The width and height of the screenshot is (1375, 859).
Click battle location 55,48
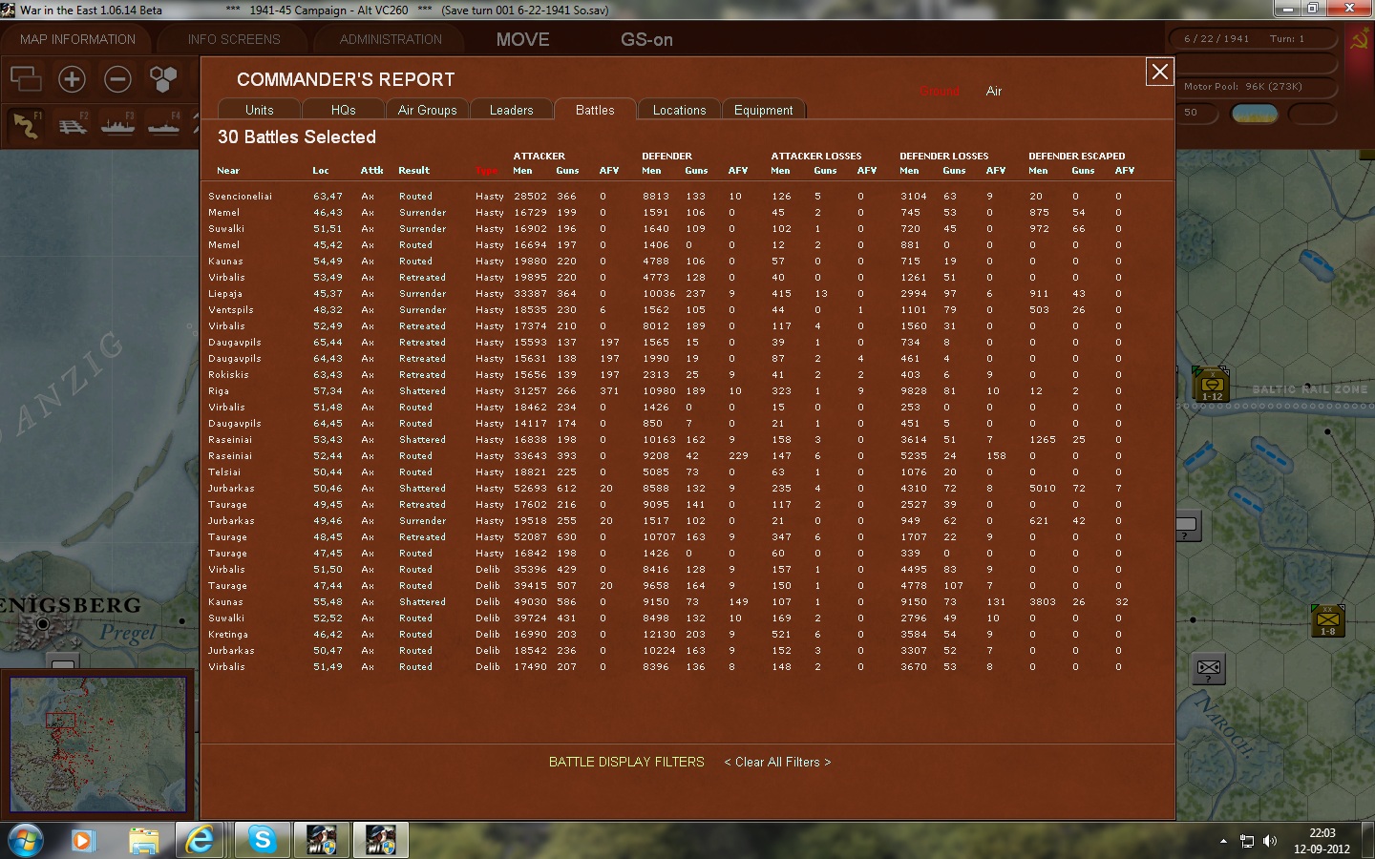pos(328,601)
